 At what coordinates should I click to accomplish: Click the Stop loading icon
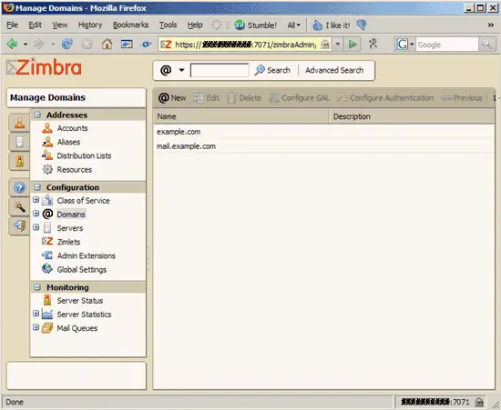(x=87, y=45)
